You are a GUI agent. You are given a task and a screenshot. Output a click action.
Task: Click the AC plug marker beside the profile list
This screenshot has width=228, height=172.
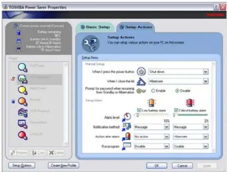pyautogui.click(x=13, y=79)
